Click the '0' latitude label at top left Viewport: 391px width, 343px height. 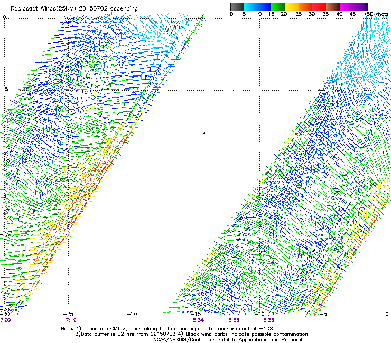pyautogui.click(x=4, y=17)
